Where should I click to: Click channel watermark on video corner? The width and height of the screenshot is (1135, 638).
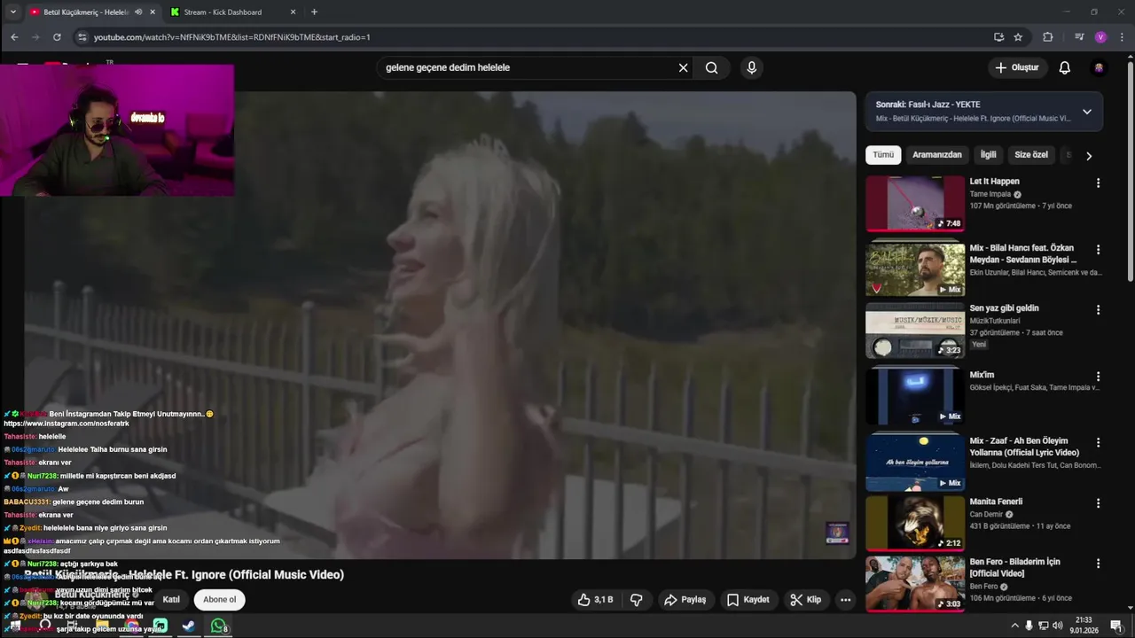click(x=837, y=533)
